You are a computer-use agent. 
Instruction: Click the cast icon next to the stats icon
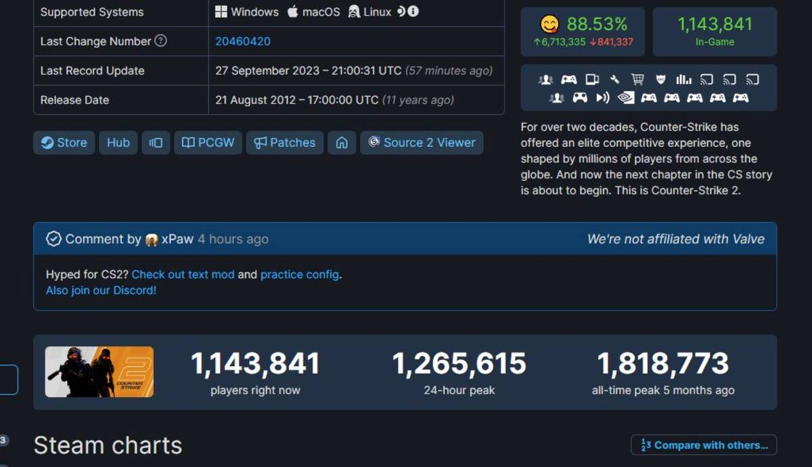pyautogui.click(x=706, y=80)
